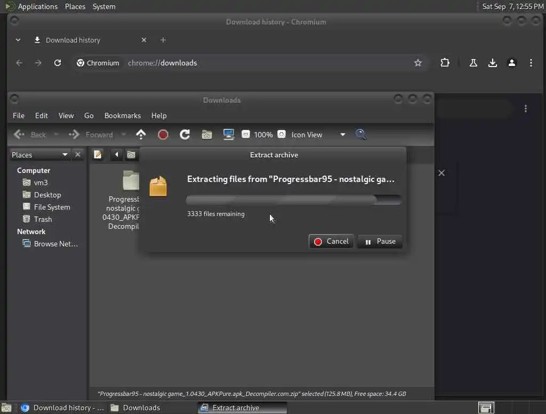Zoom out with the minus icon
This screenshot has height=414, width=546.
coord(245,134)
